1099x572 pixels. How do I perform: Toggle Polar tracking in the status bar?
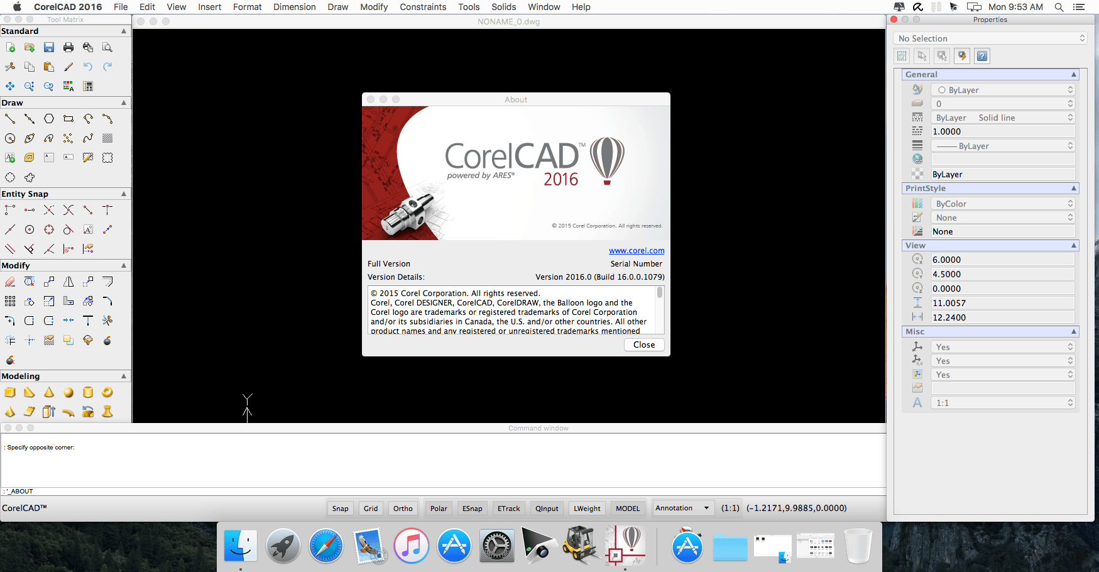tap(439, 509)
